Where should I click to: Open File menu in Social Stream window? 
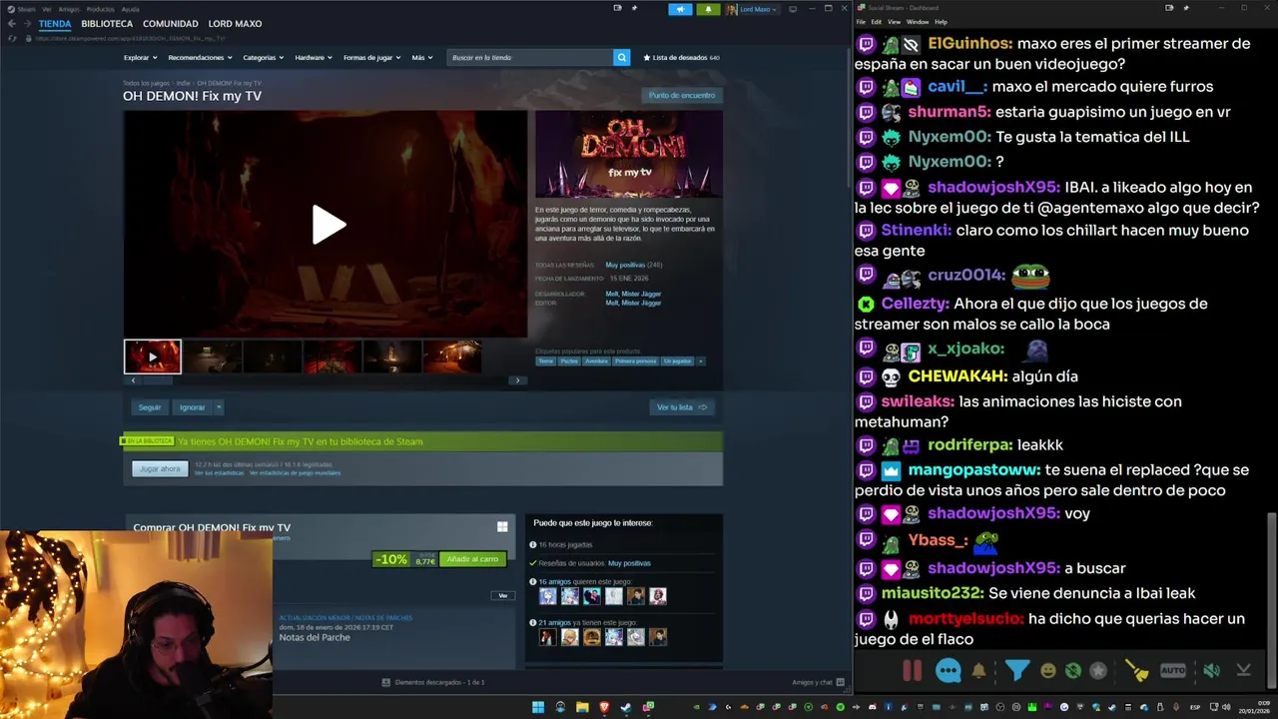(x=861, y=22)
